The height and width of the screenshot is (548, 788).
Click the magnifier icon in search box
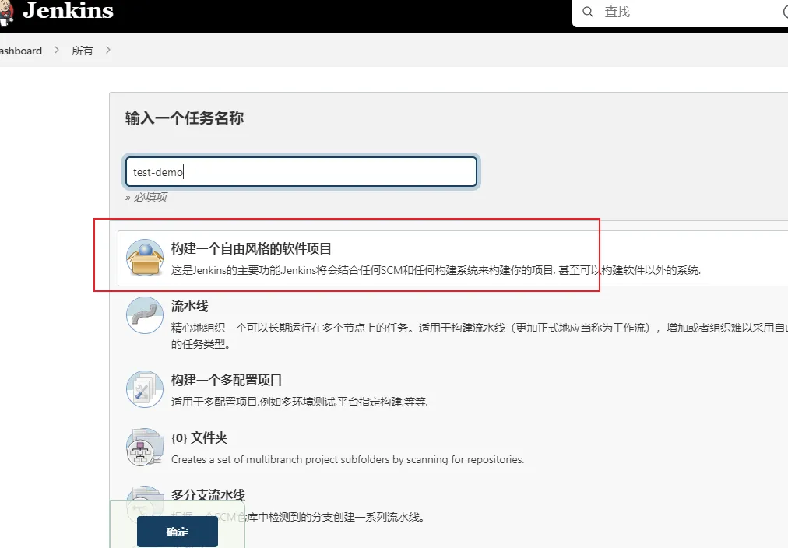click(588, 12)
